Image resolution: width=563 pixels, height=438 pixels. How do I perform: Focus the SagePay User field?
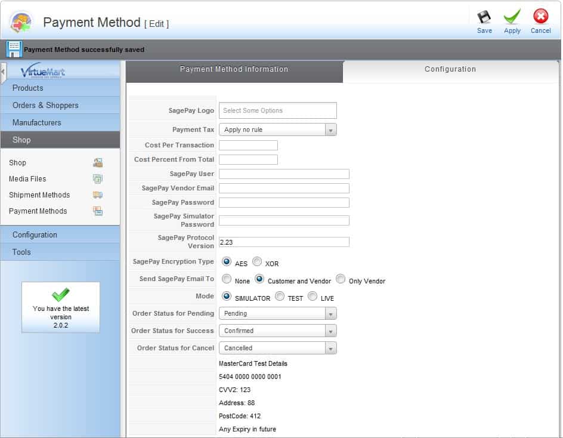tap(284, 174)
